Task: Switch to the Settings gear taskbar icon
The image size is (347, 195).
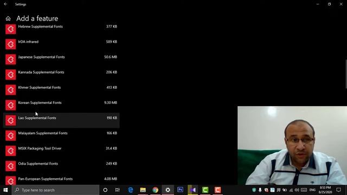Action: click(x=168, y=190)
